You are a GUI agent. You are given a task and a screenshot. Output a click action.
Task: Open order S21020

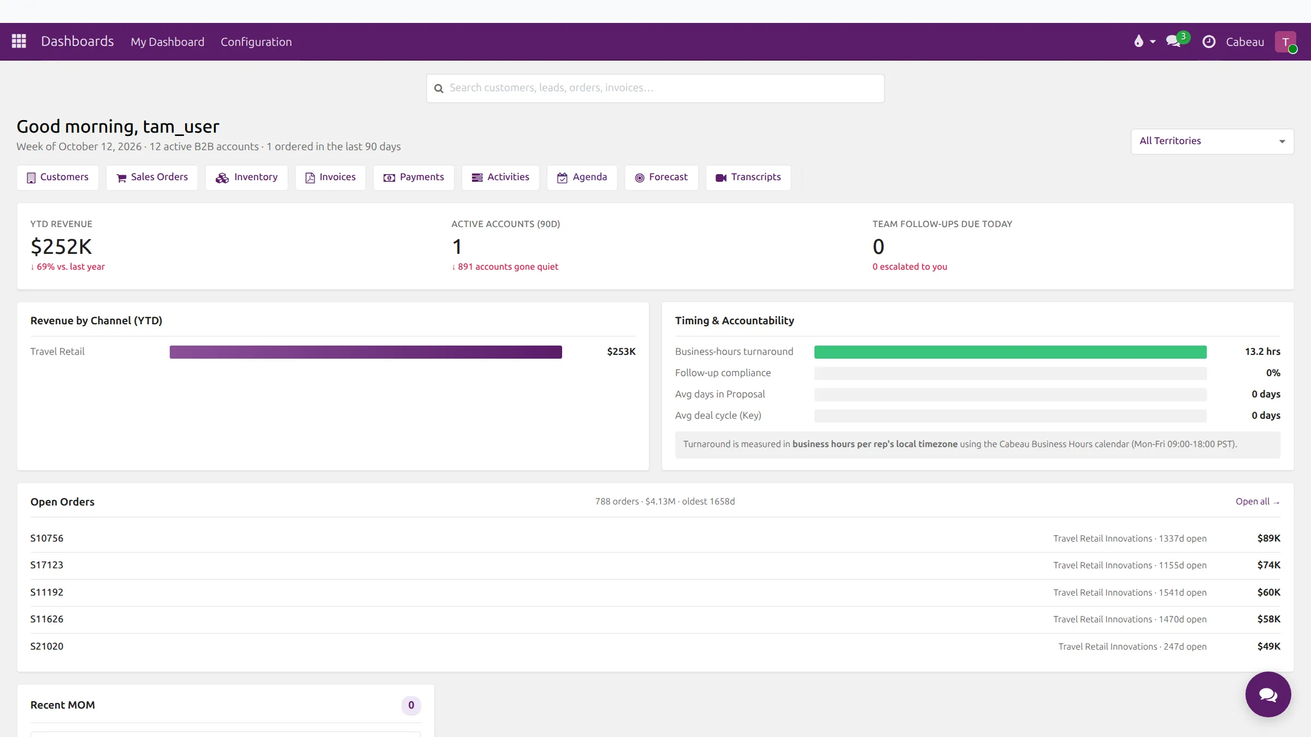click(x=47, y=646)
